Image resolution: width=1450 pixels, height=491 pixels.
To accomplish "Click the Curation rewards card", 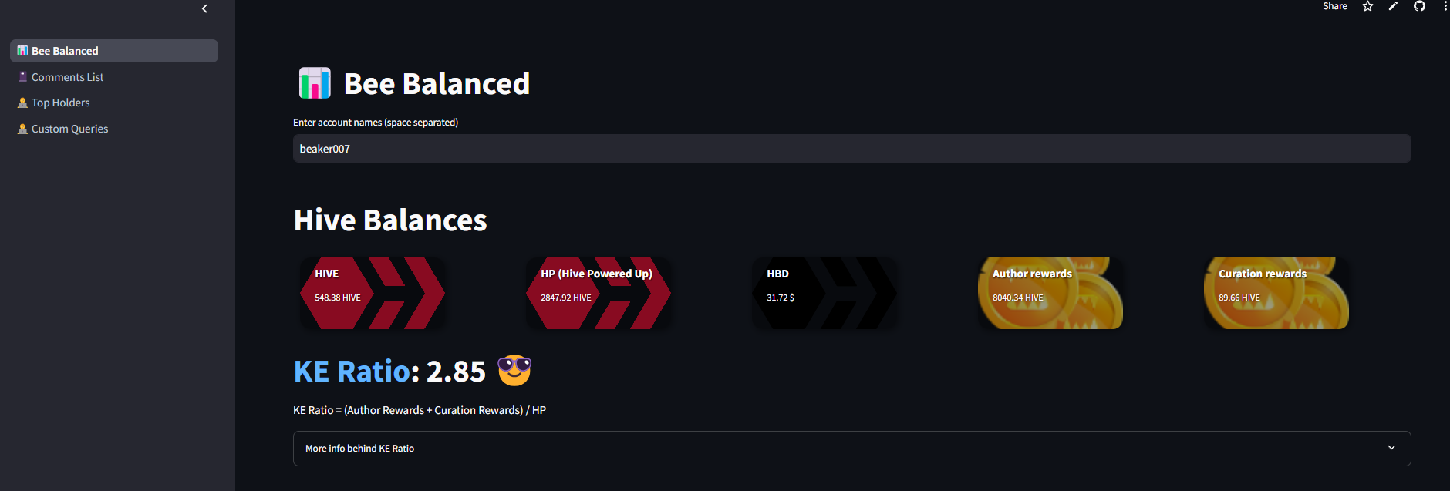I will [1276, 293].
